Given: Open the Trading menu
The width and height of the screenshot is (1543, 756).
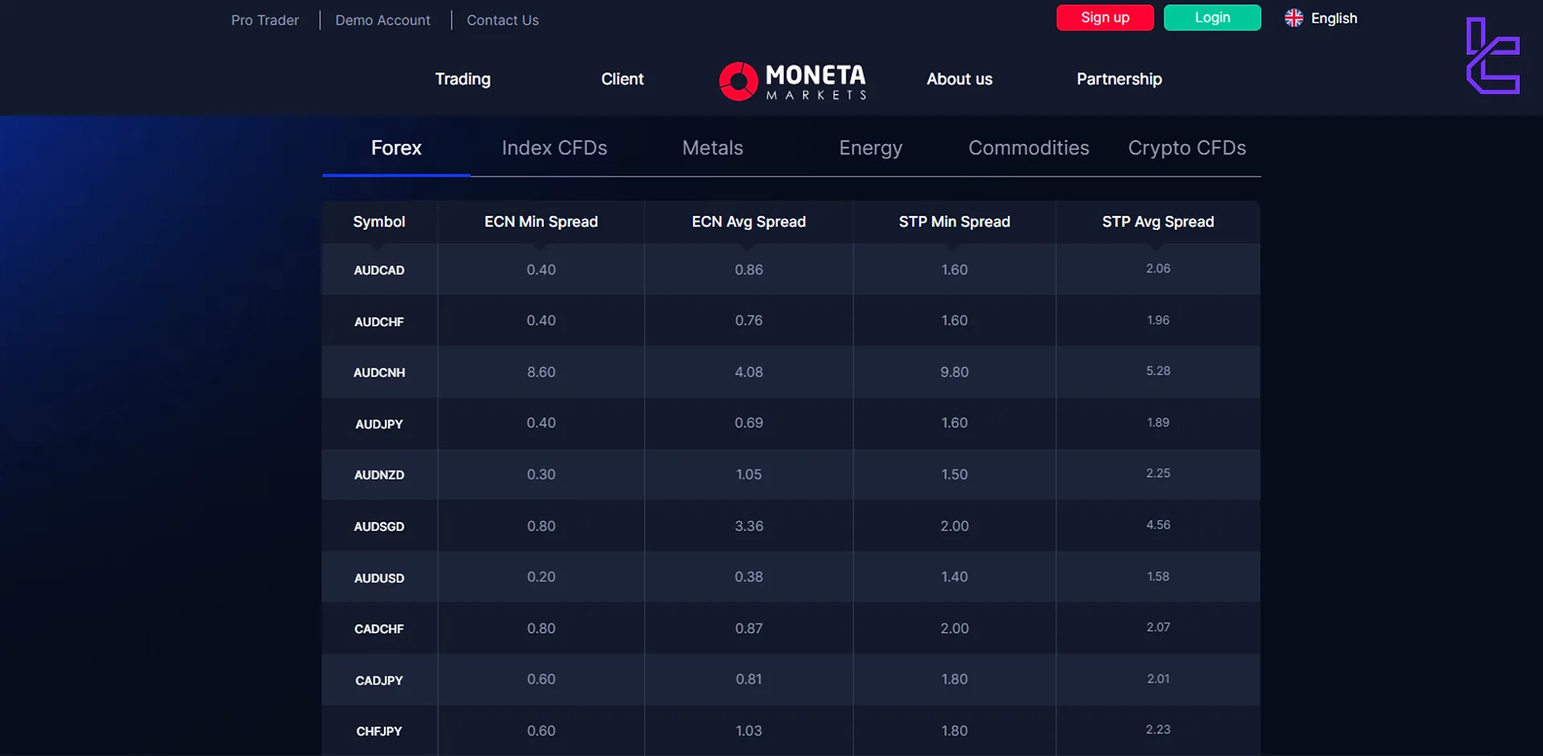Looking at the screenshot, I should [463, 79].
